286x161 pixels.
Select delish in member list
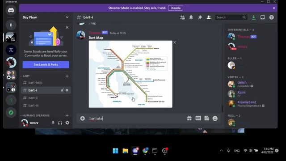click(x=249, y=84)
